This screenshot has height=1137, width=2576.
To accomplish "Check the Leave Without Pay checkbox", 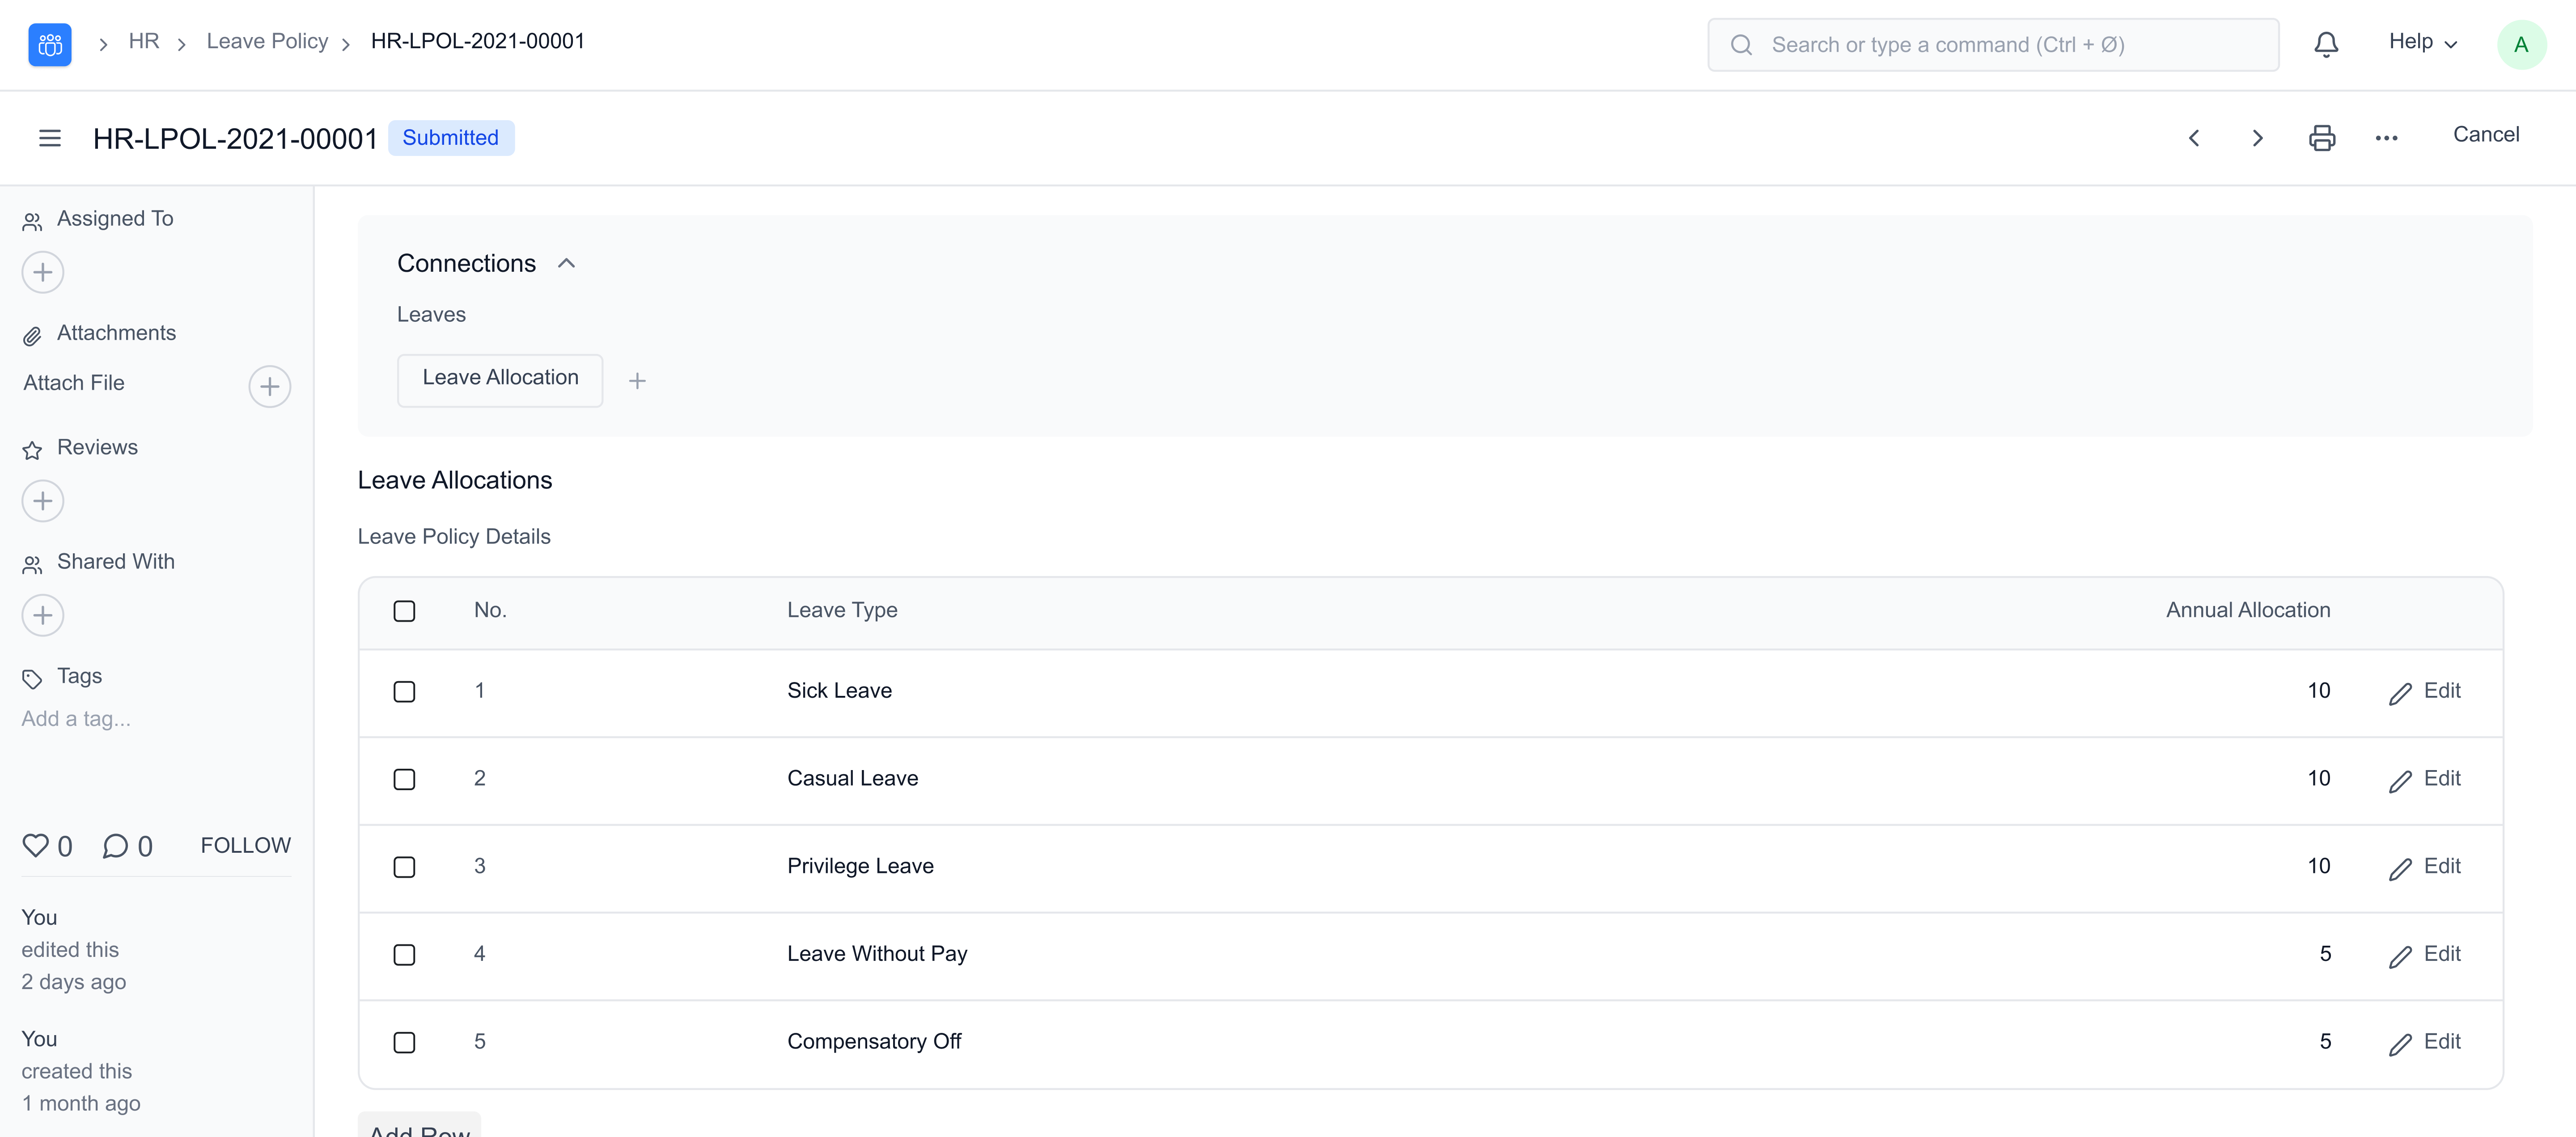I will point(404,955).
